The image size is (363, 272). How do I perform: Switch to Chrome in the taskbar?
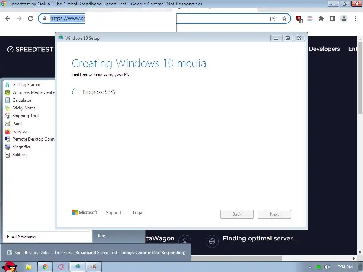point(45,267)
